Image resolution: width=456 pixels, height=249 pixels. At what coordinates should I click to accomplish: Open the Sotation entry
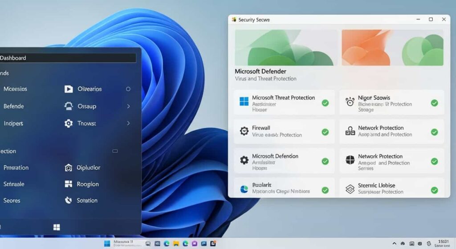tap(87, 200)
